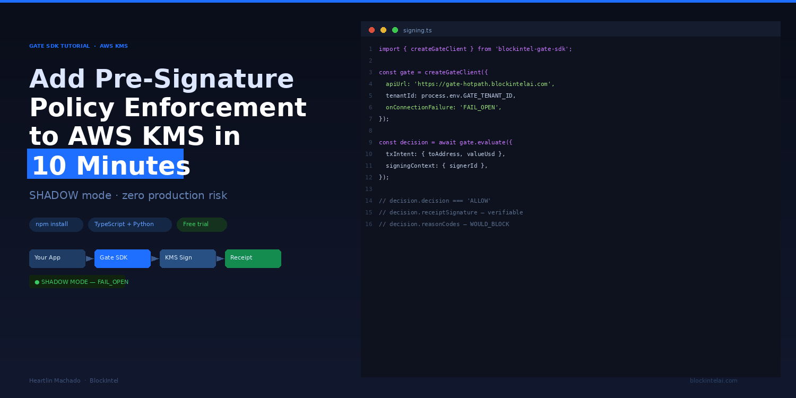Click the BlockIntel name in footer

[x=104, y=381]
